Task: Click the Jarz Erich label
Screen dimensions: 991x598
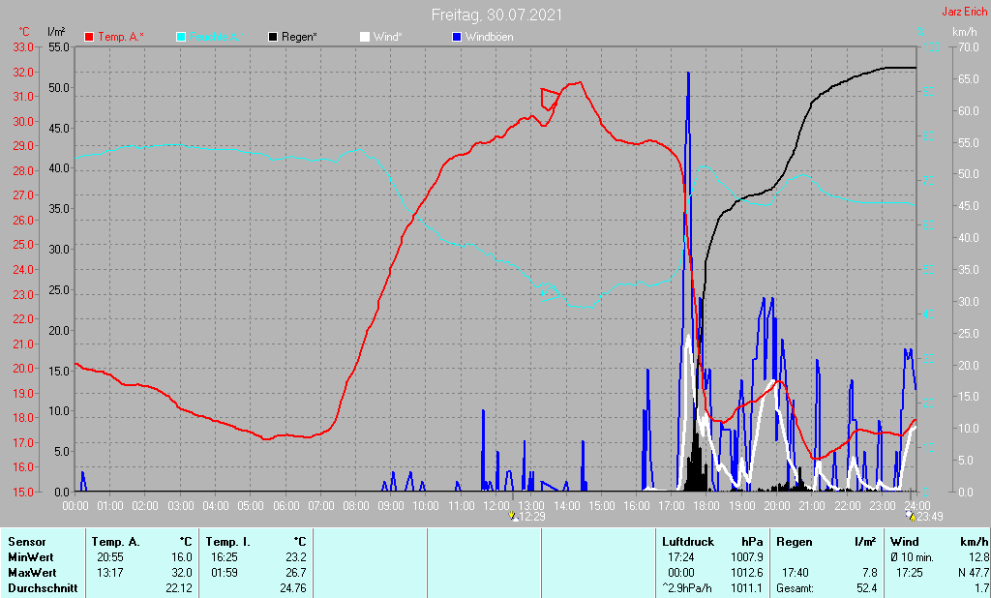Action: 965,13
